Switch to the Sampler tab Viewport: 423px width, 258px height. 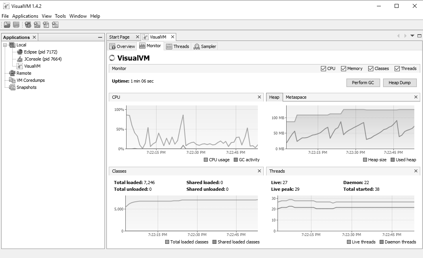click(205, 46)
